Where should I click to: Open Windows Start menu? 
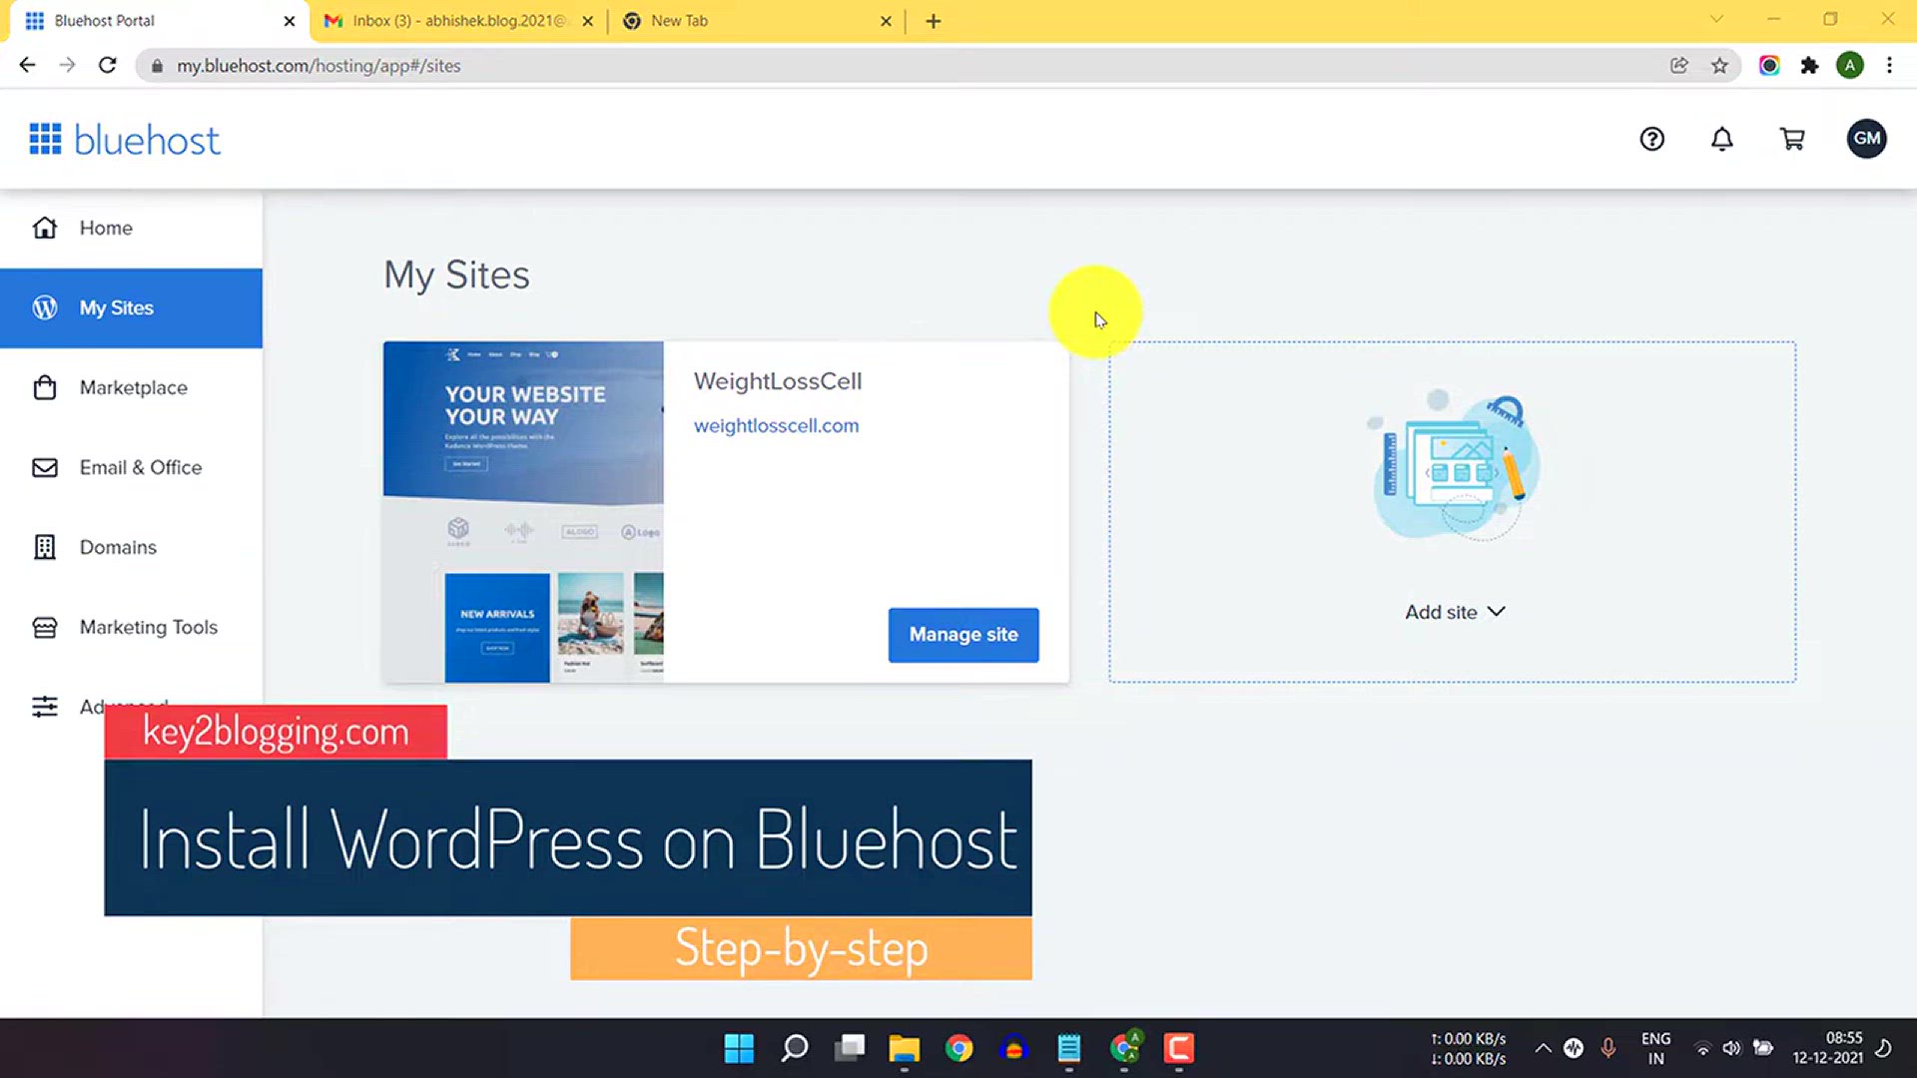pos(739,1048)
